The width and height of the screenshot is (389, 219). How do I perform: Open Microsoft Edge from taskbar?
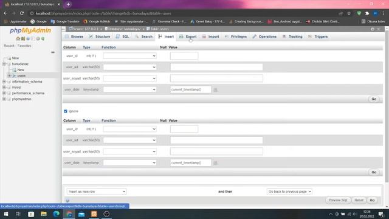pyautogui.click(x=57, y=214)
